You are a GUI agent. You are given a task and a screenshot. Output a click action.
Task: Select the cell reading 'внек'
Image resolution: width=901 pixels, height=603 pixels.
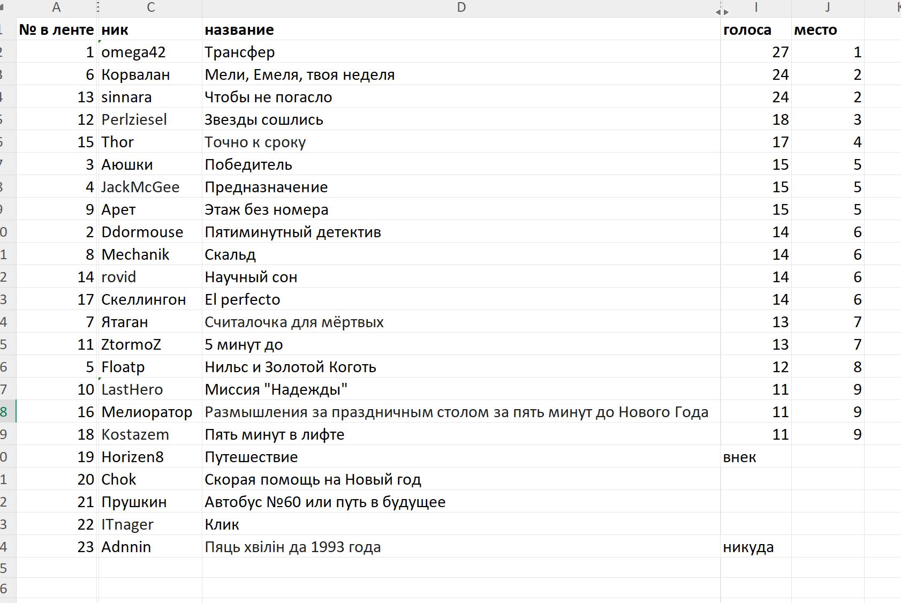pos(756,457)
